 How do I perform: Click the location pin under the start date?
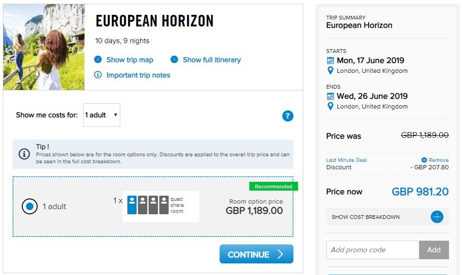click(330, 70)
